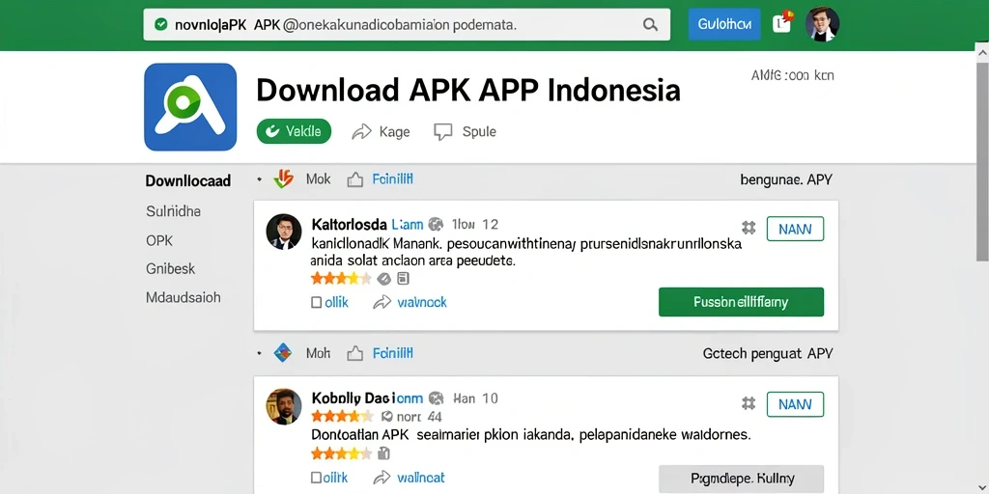Click the hash icon in Kobolly card
This screenshot has height=494, width=989.
coord(749,403)
